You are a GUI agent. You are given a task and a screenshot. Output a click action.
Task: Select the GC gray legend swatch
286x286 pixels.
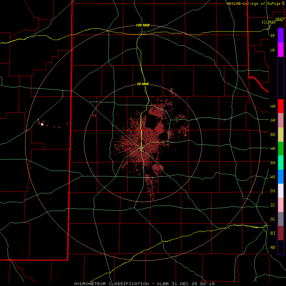pyautogui.click(x=281, y=219)
